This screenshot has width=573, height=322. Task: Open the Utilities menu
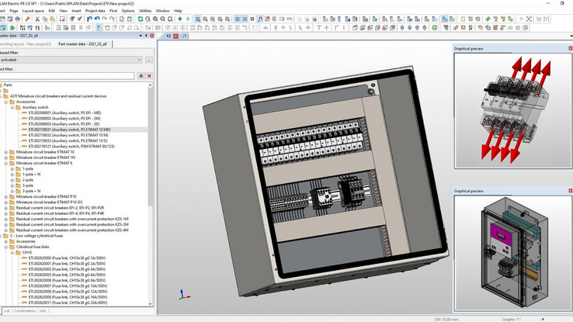145,11
